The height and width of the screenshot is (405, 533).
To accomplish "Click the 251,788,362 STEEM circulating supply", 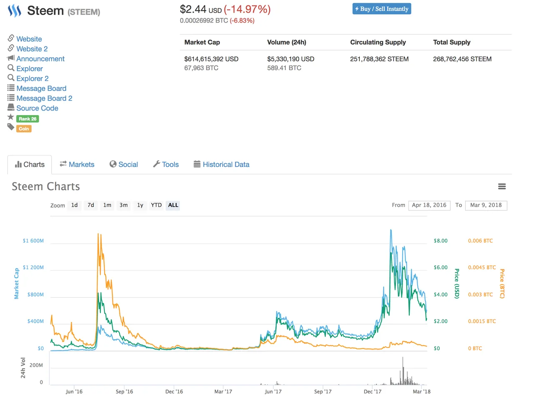I will coord(379,59).
